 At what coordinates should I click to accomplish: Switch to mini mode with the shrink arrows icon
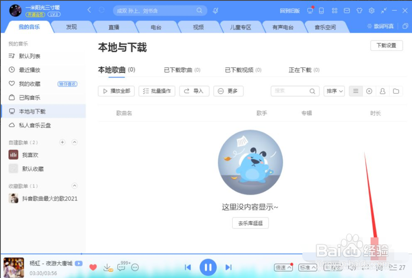384,11
